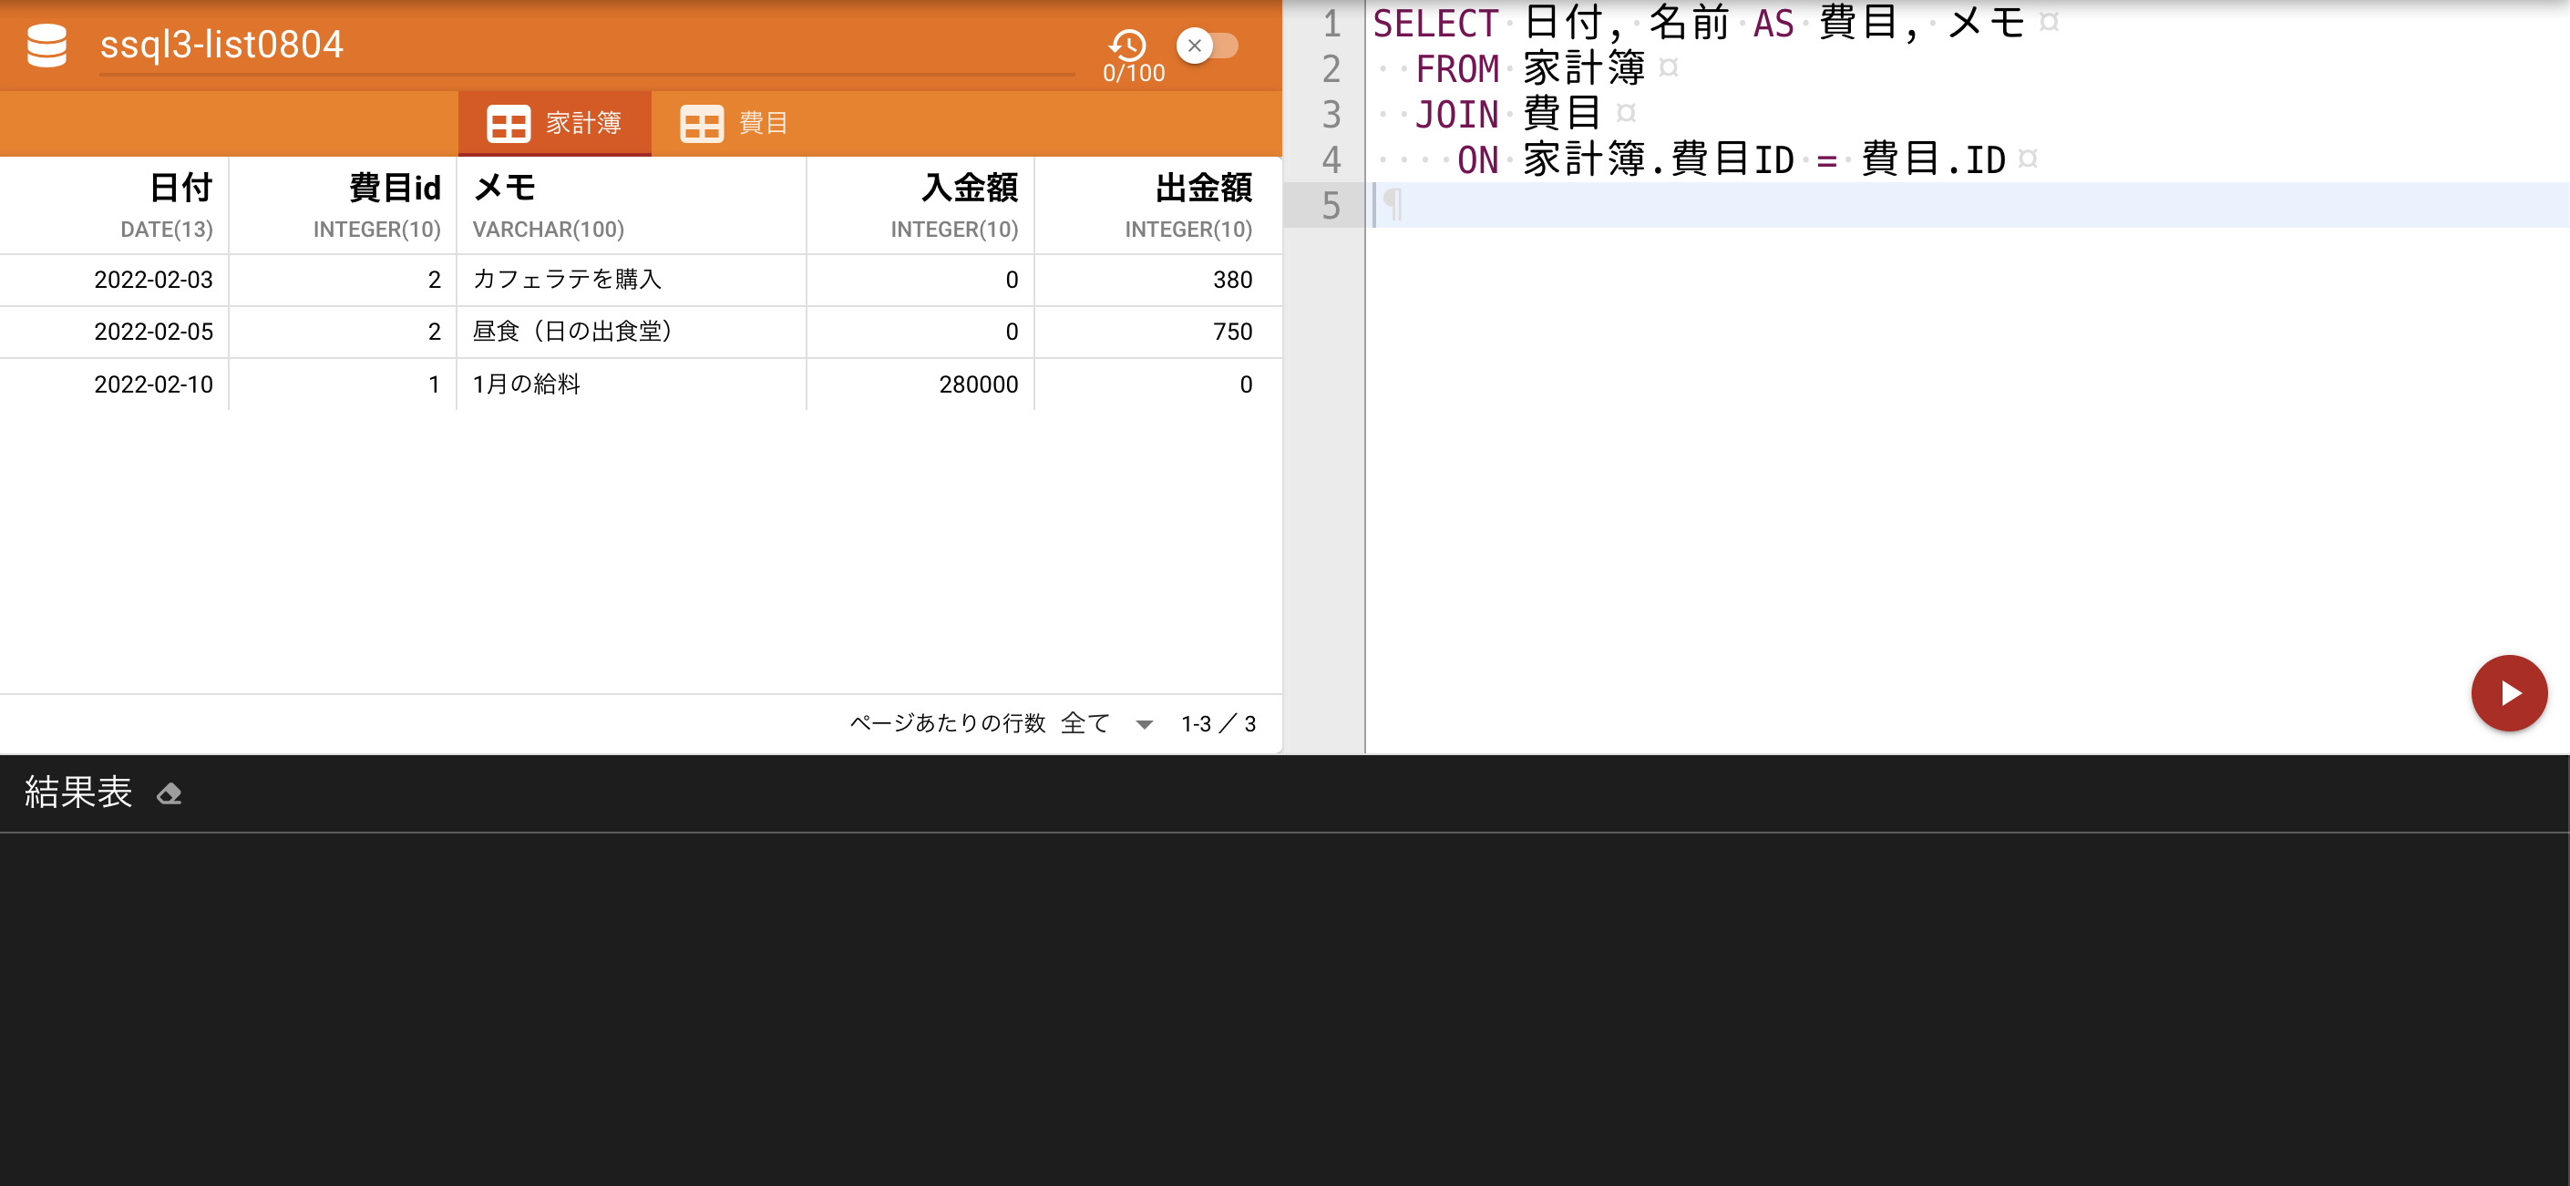Click the 結果表 panel label
2570x1186 pixels.
(77, 793)
